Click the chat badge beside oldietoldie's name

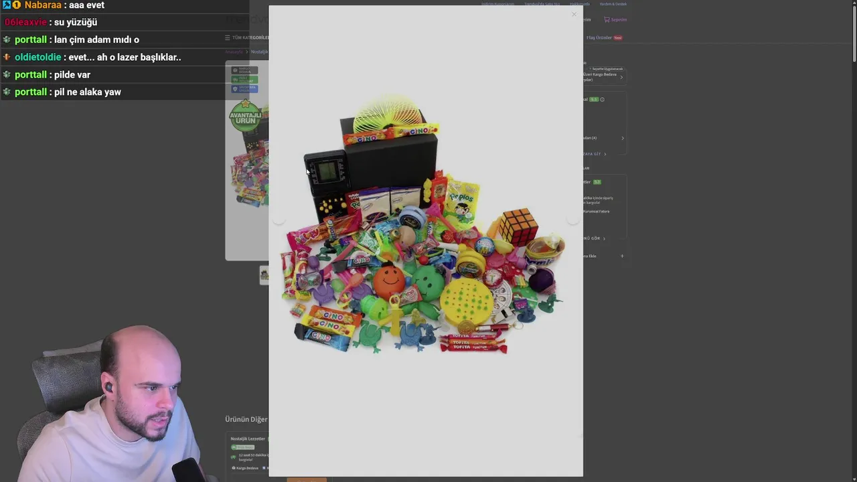tap(7, 57)
